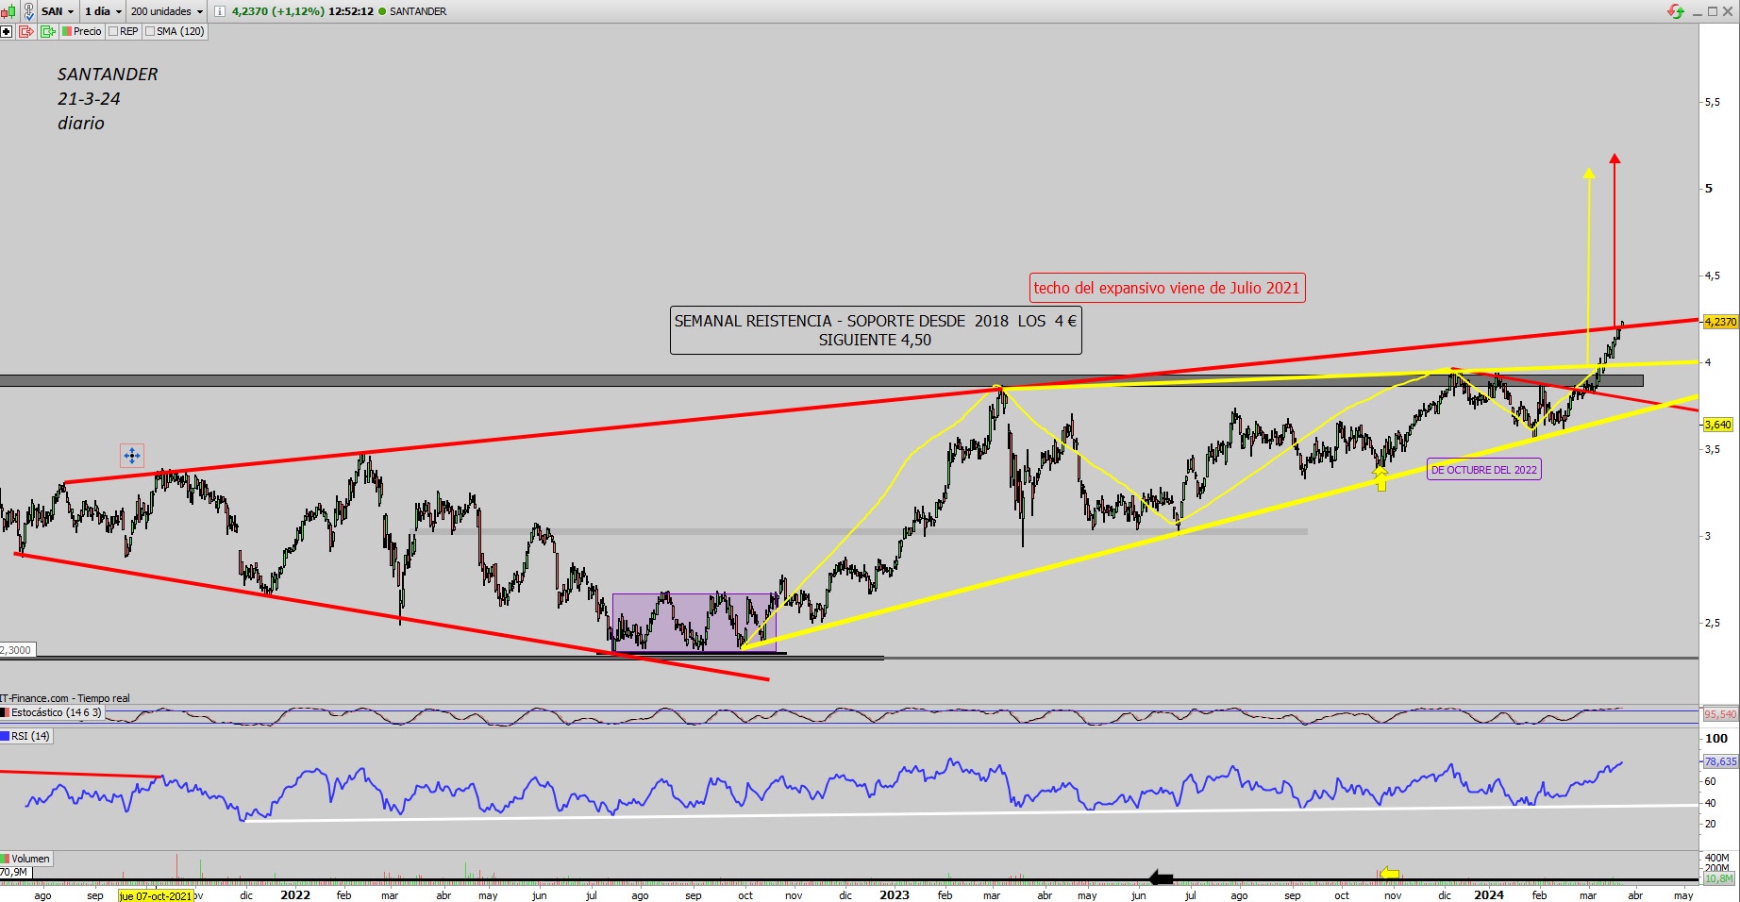
Task: Click the black arrow marker on time axis
Action: tap(1161, 878)
